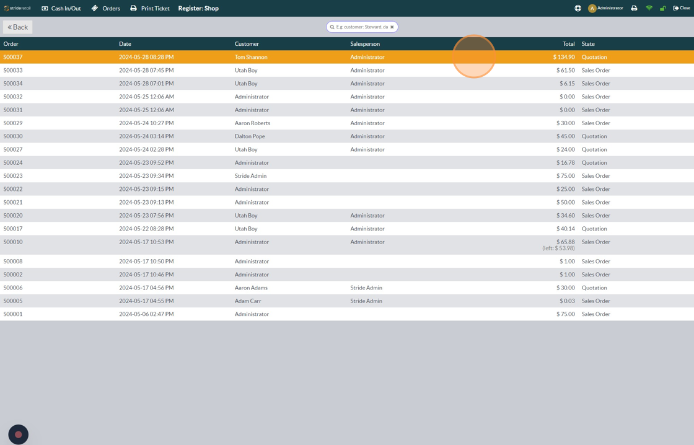Click date 2024-05-28 07:45 PM
Screen dimensions: 694x445
(x=146, y=71)
